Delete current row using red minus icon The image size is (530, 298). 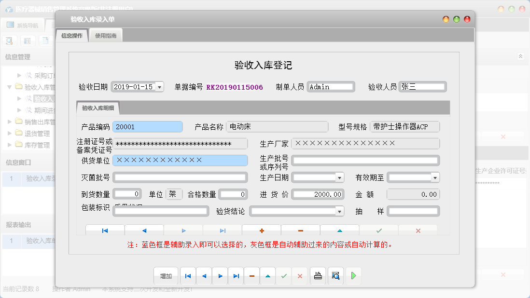(300, 230)
